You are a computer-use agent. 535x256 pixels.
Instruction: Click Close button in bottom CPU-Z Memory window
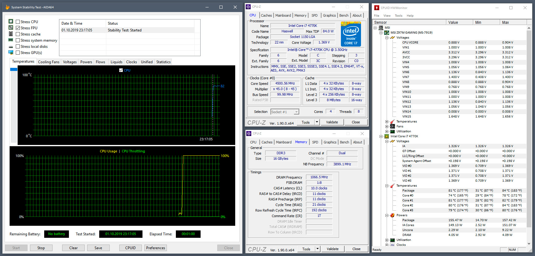356,249
